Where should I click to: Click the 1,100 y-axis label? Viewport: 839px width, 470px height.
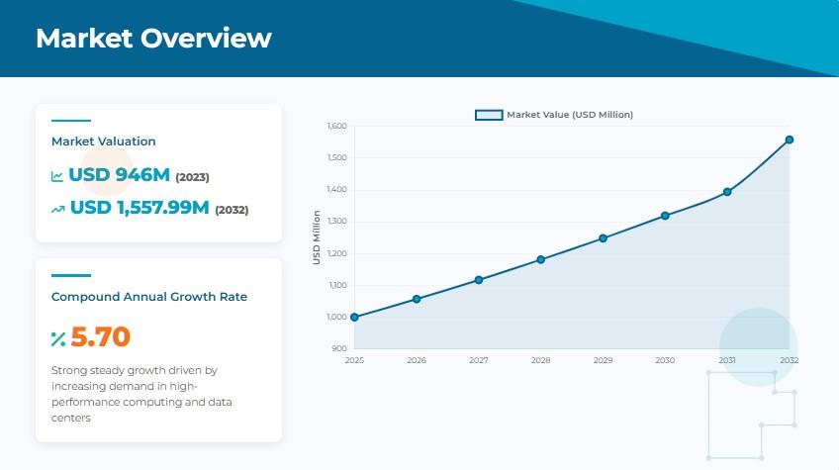point(336,285)
